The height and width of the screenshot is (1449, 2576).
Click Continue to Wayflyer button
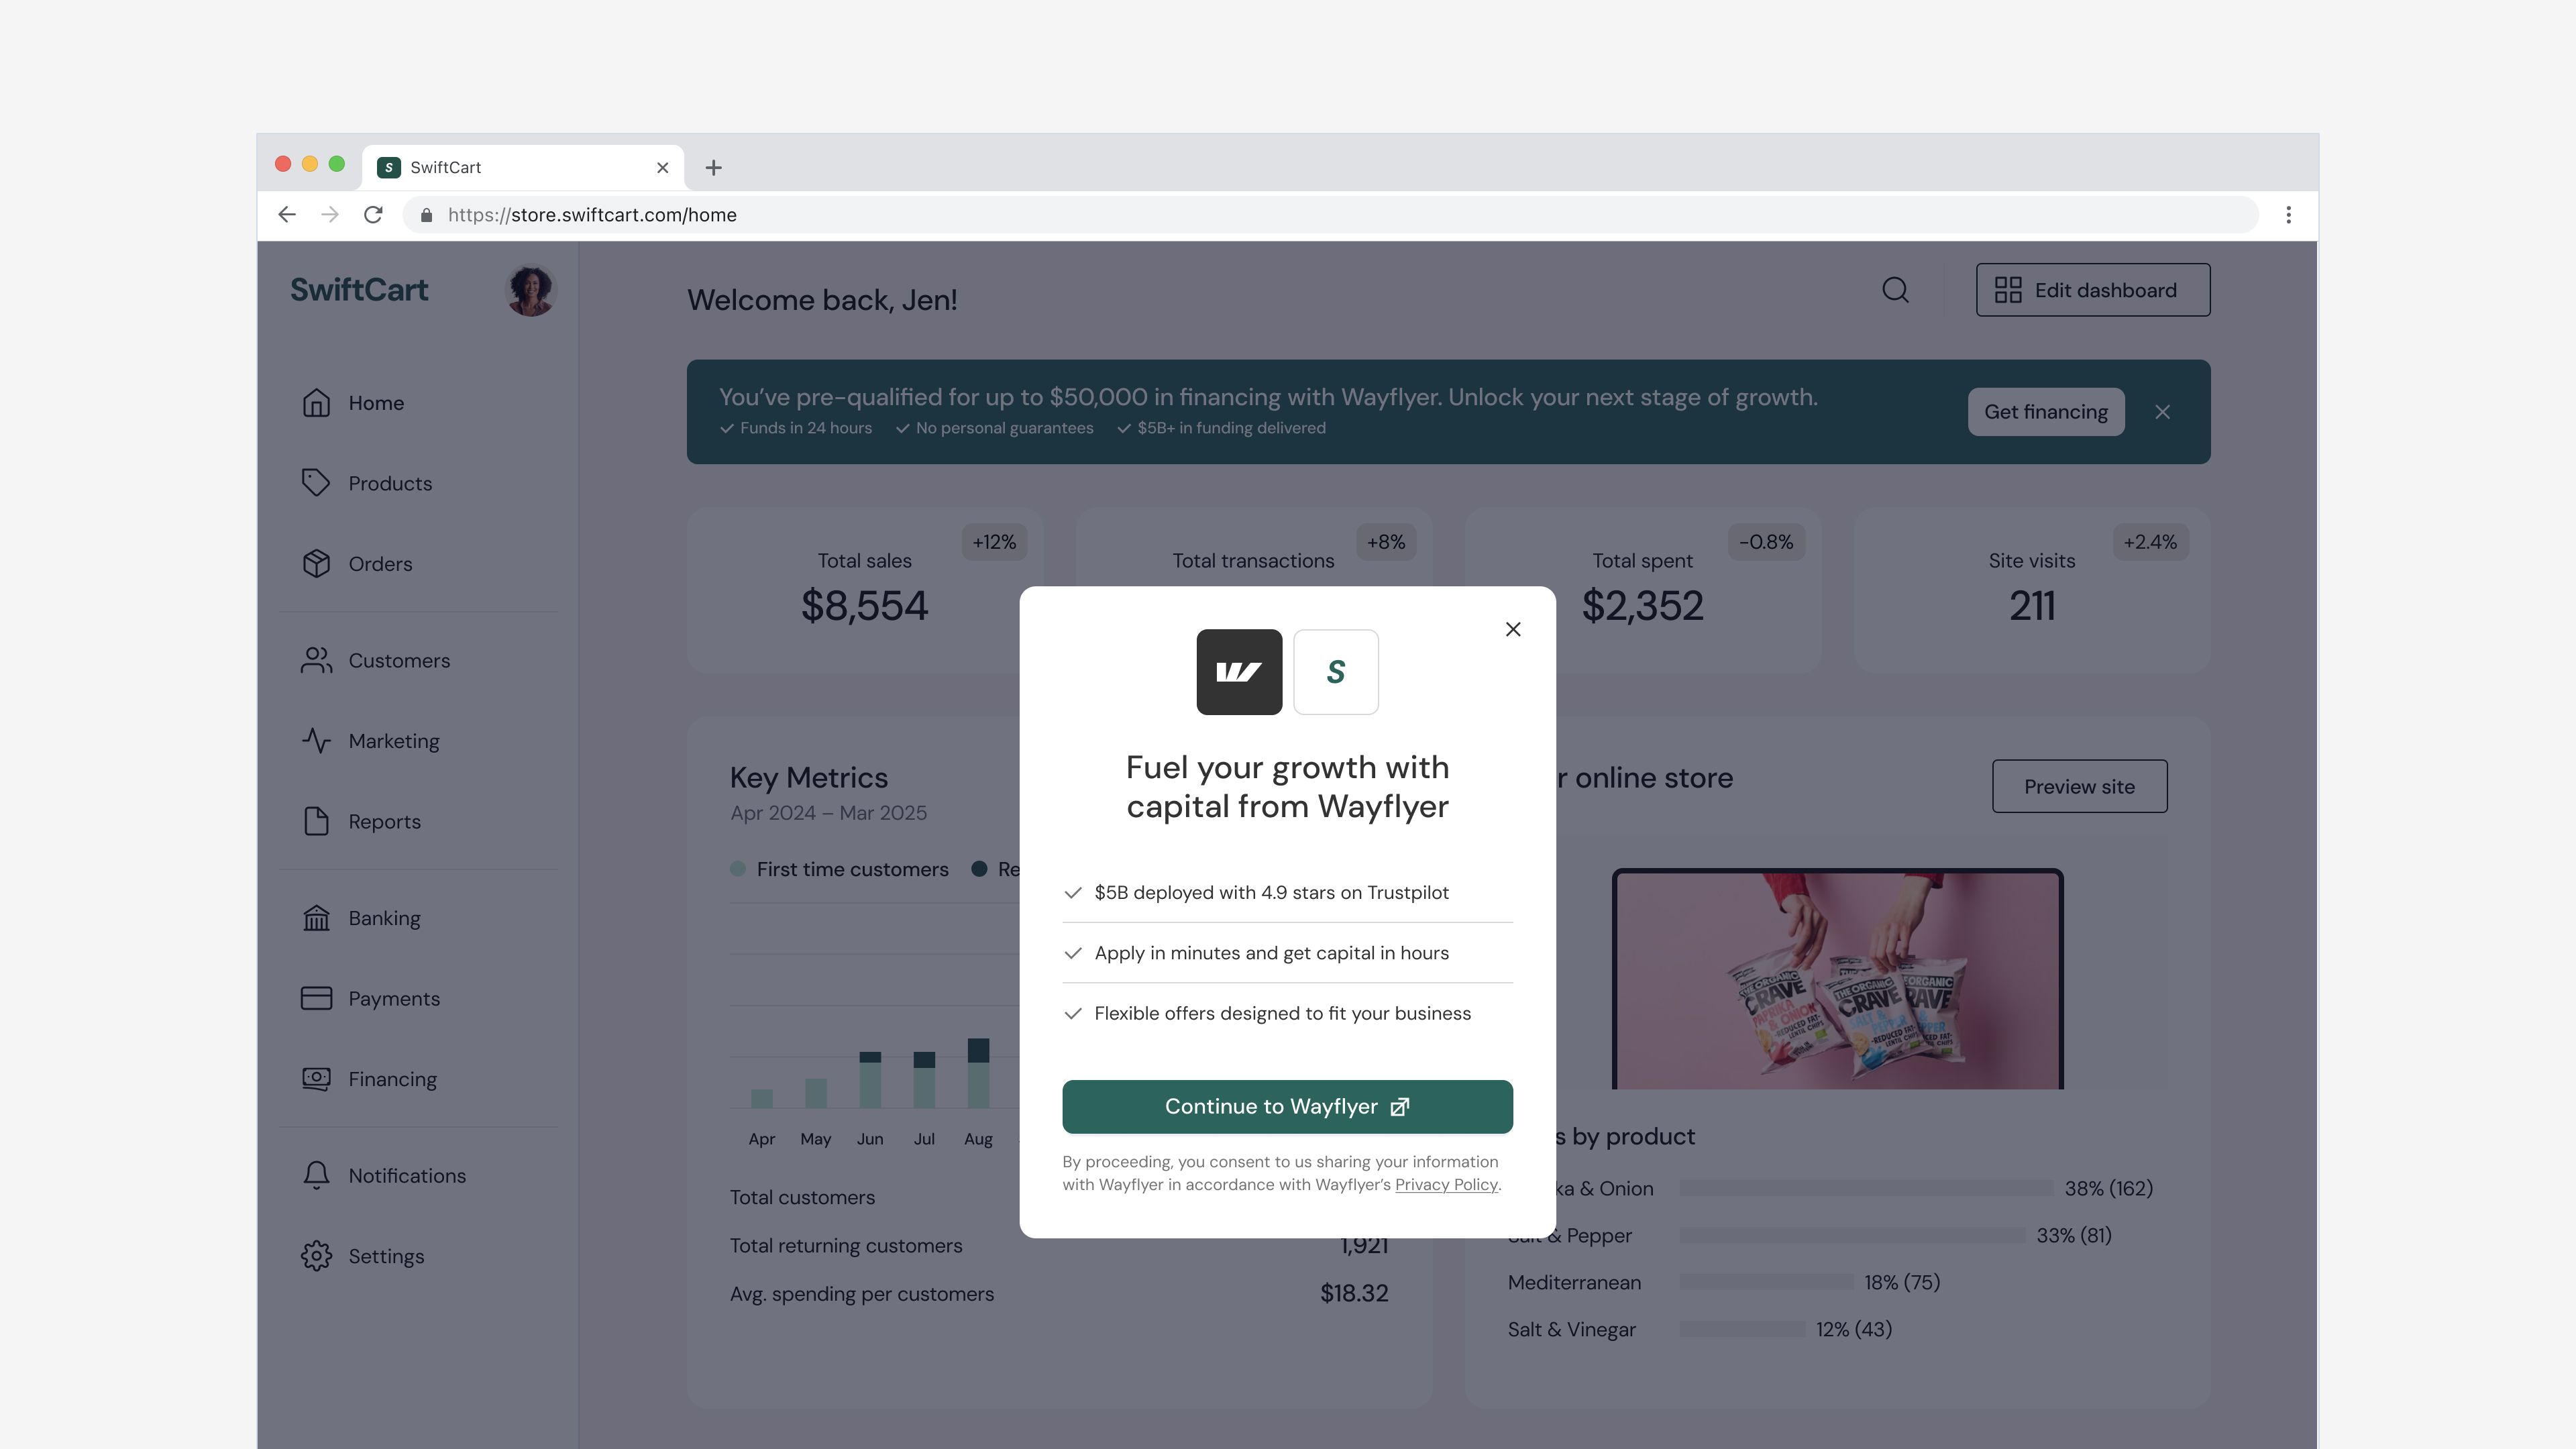(x=1287, y=1106)
